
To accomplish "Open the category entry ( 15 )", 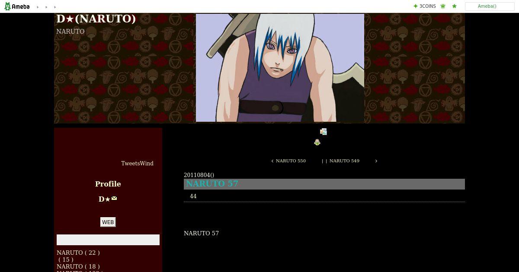I will [x=66, y=259].
